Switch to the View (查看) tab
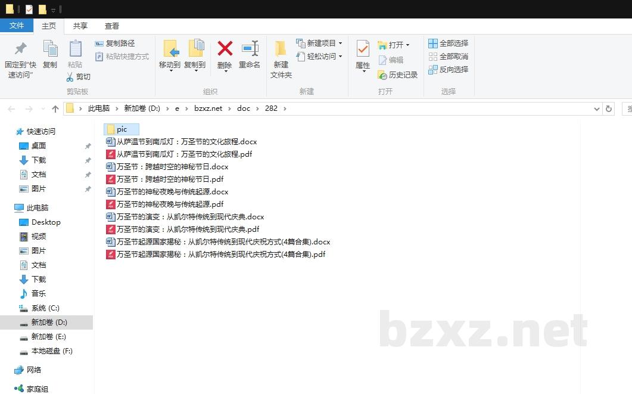 pos(112,26)
